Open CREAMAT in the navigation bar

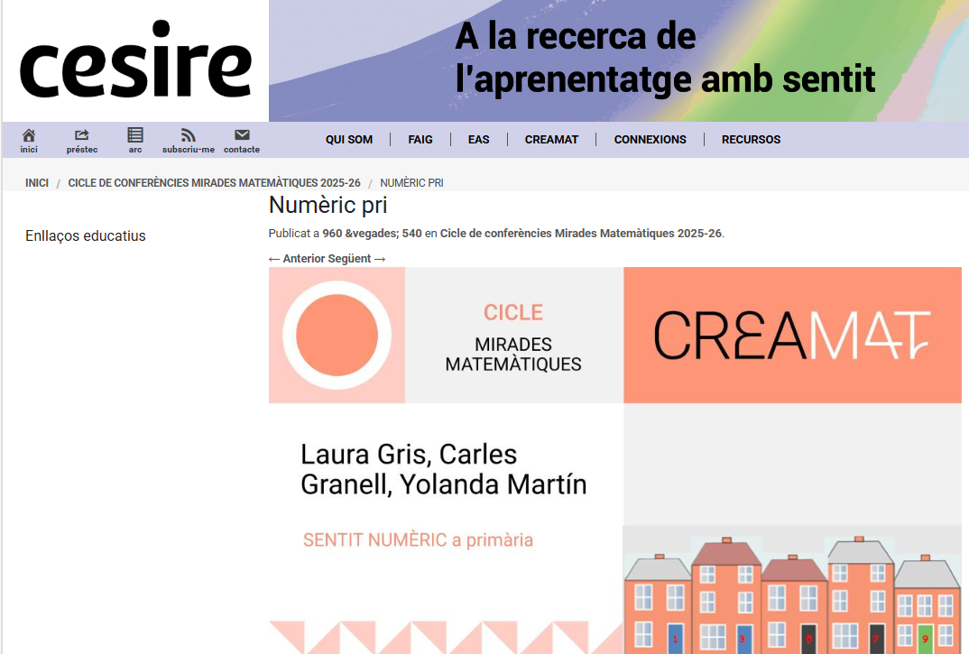[x=551, y=140]
